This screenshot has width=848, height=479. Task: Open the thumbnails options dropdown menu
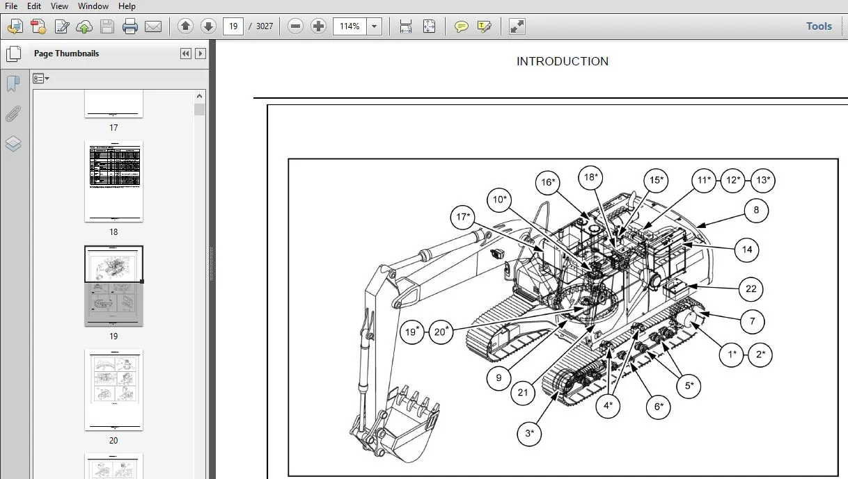[41, 79]
